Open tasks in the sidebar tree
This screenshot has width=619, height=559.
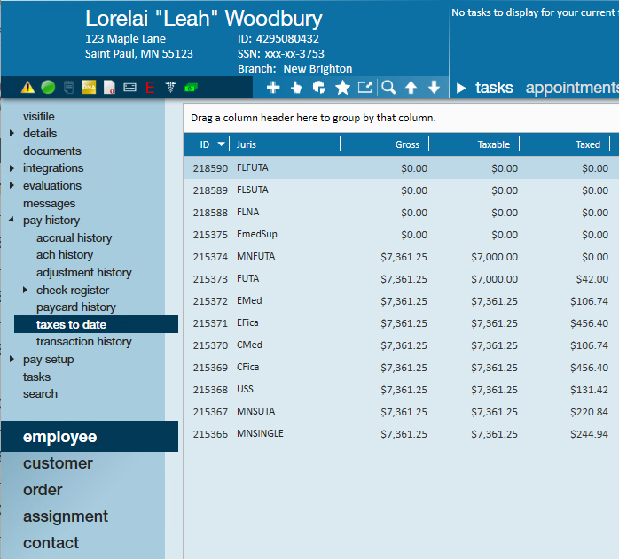(36, 377)
